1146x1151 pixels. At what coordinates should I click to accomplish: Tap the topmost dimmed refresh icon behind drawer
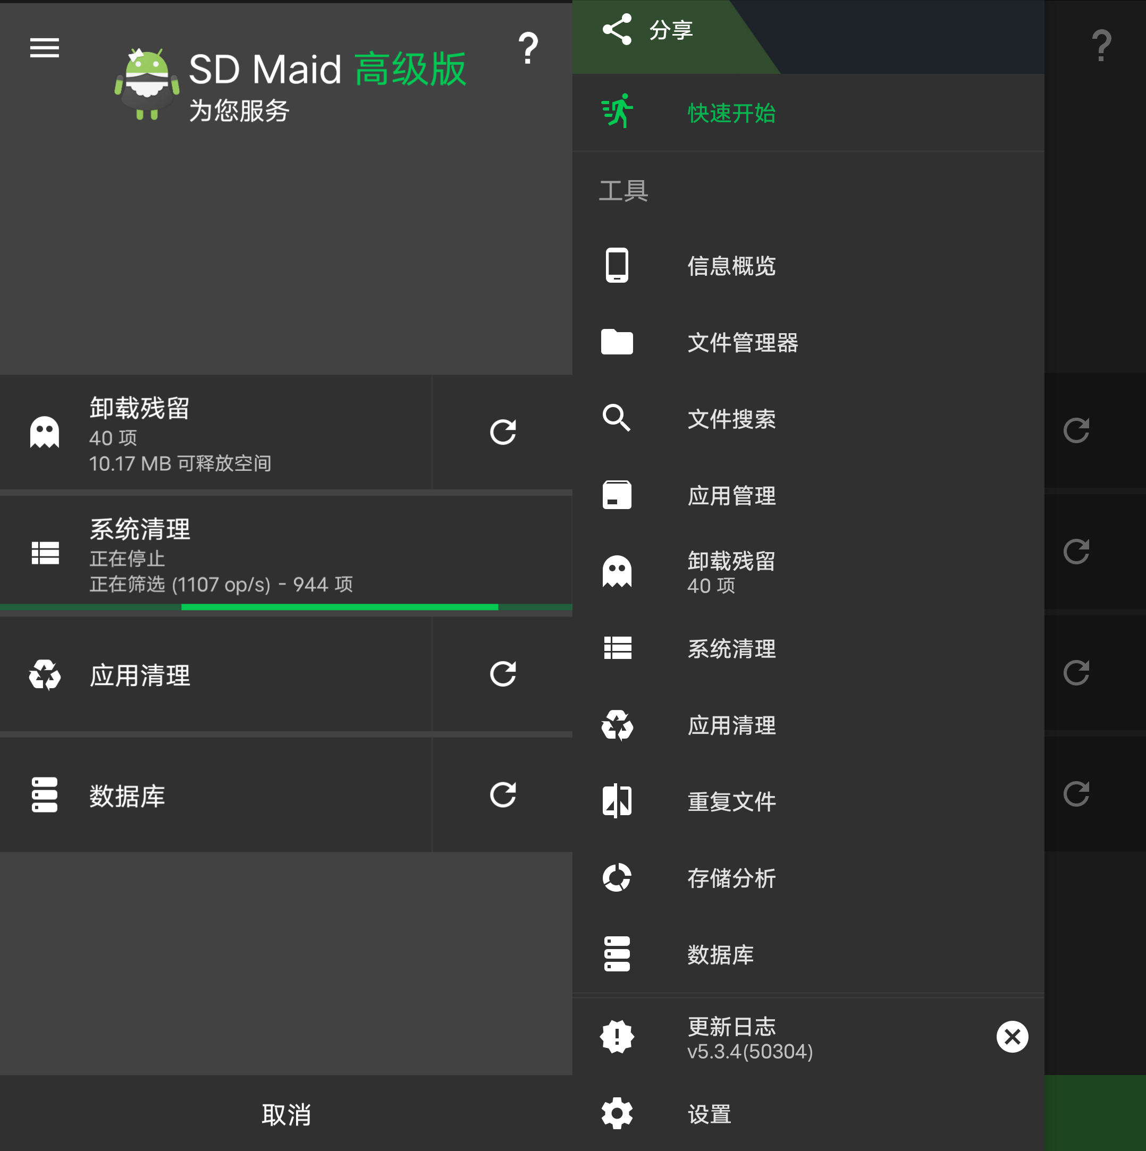pyautogui.click(x=1076, y=431)
